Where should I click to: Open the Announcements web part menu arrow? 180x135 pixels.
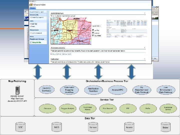click(x=144, y=48)
